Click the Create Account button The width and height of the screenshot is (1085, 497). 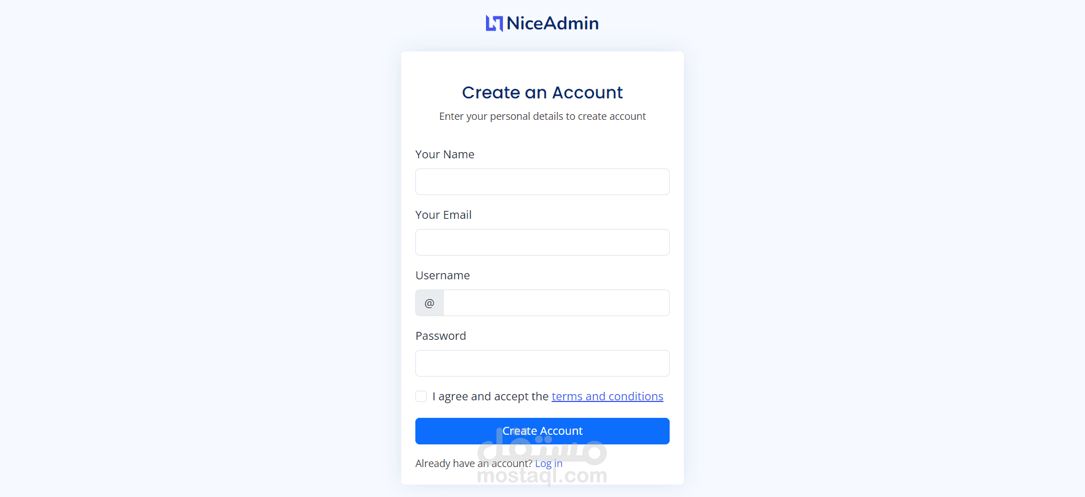click(x=542, y=431)
